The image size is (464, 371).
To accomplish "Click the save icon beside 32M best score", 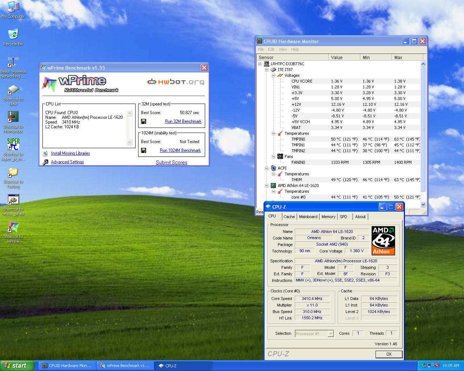I will point(144,121).
